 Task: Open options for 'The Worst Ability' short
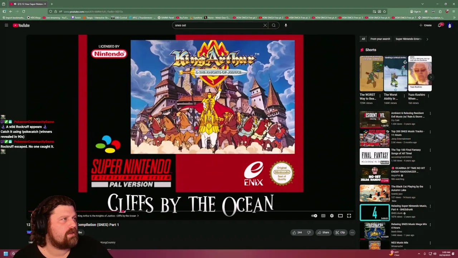[404, 96]
